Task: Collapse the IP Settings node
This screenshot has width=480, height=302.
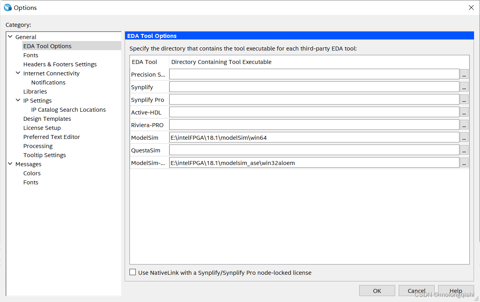Action: [18, 100]
